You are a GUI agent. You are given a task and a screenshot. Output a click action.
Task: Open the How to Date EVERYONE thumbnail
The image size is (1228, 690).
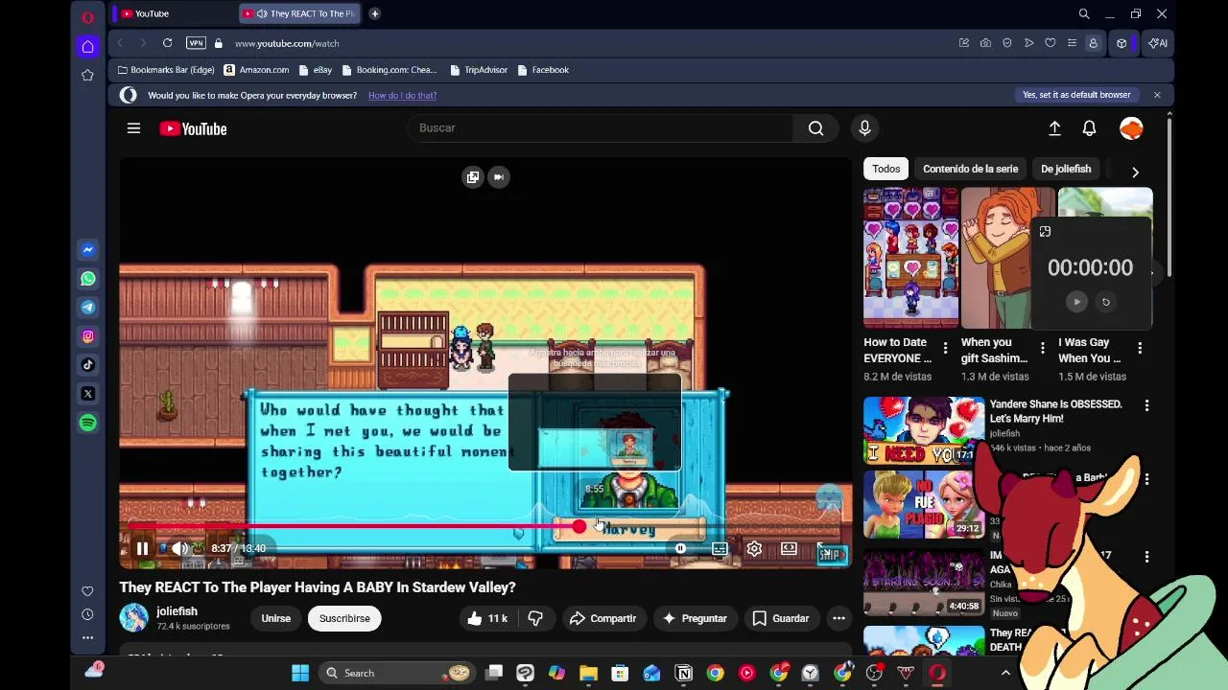click(x=910, y=258)
